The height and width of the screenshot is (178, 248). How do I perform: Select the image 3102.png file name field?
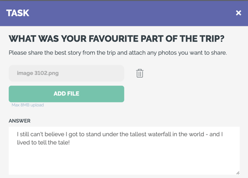tap(66, 73)
